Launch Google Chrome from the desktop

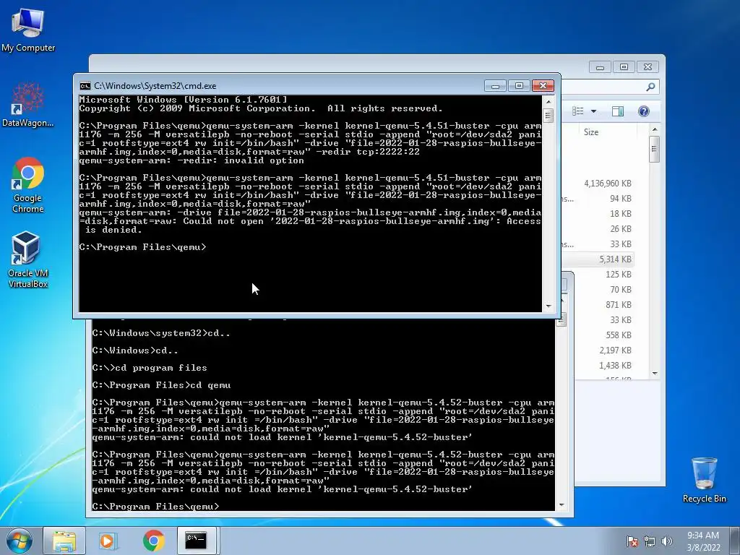click(28, 185)
